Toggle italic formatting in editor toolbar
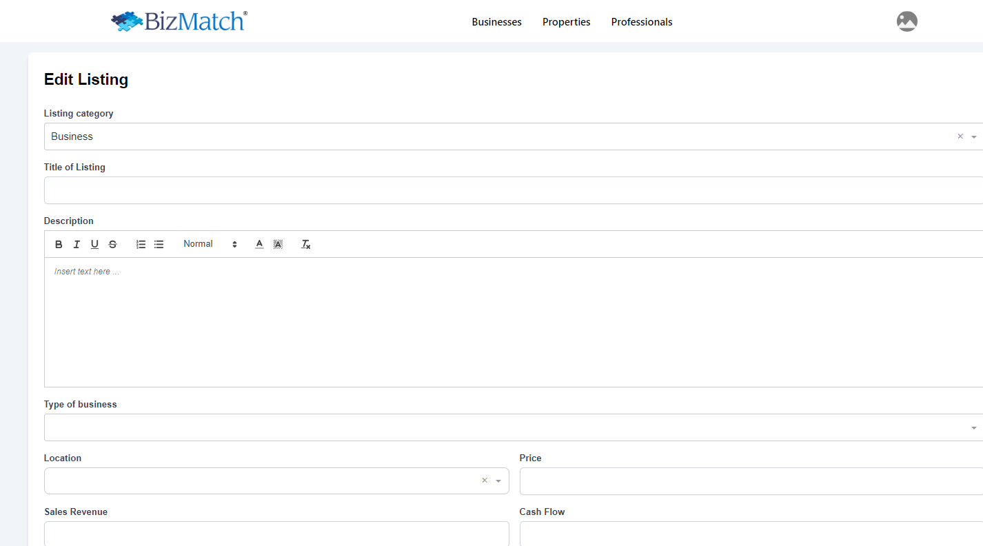The height and width of the screenshot is (546, 983). pyautogui.click(x=77, y=244)
